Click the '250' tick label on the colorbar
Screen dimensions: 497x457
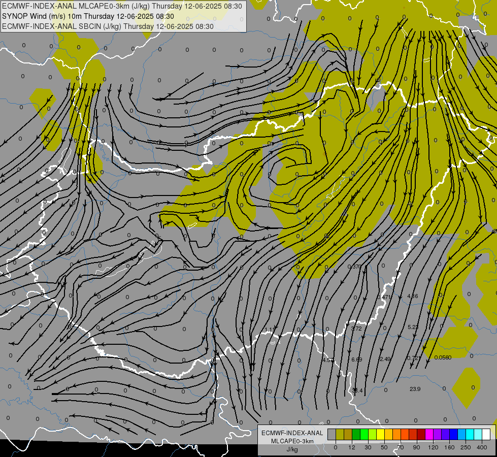tap(466, 447)
